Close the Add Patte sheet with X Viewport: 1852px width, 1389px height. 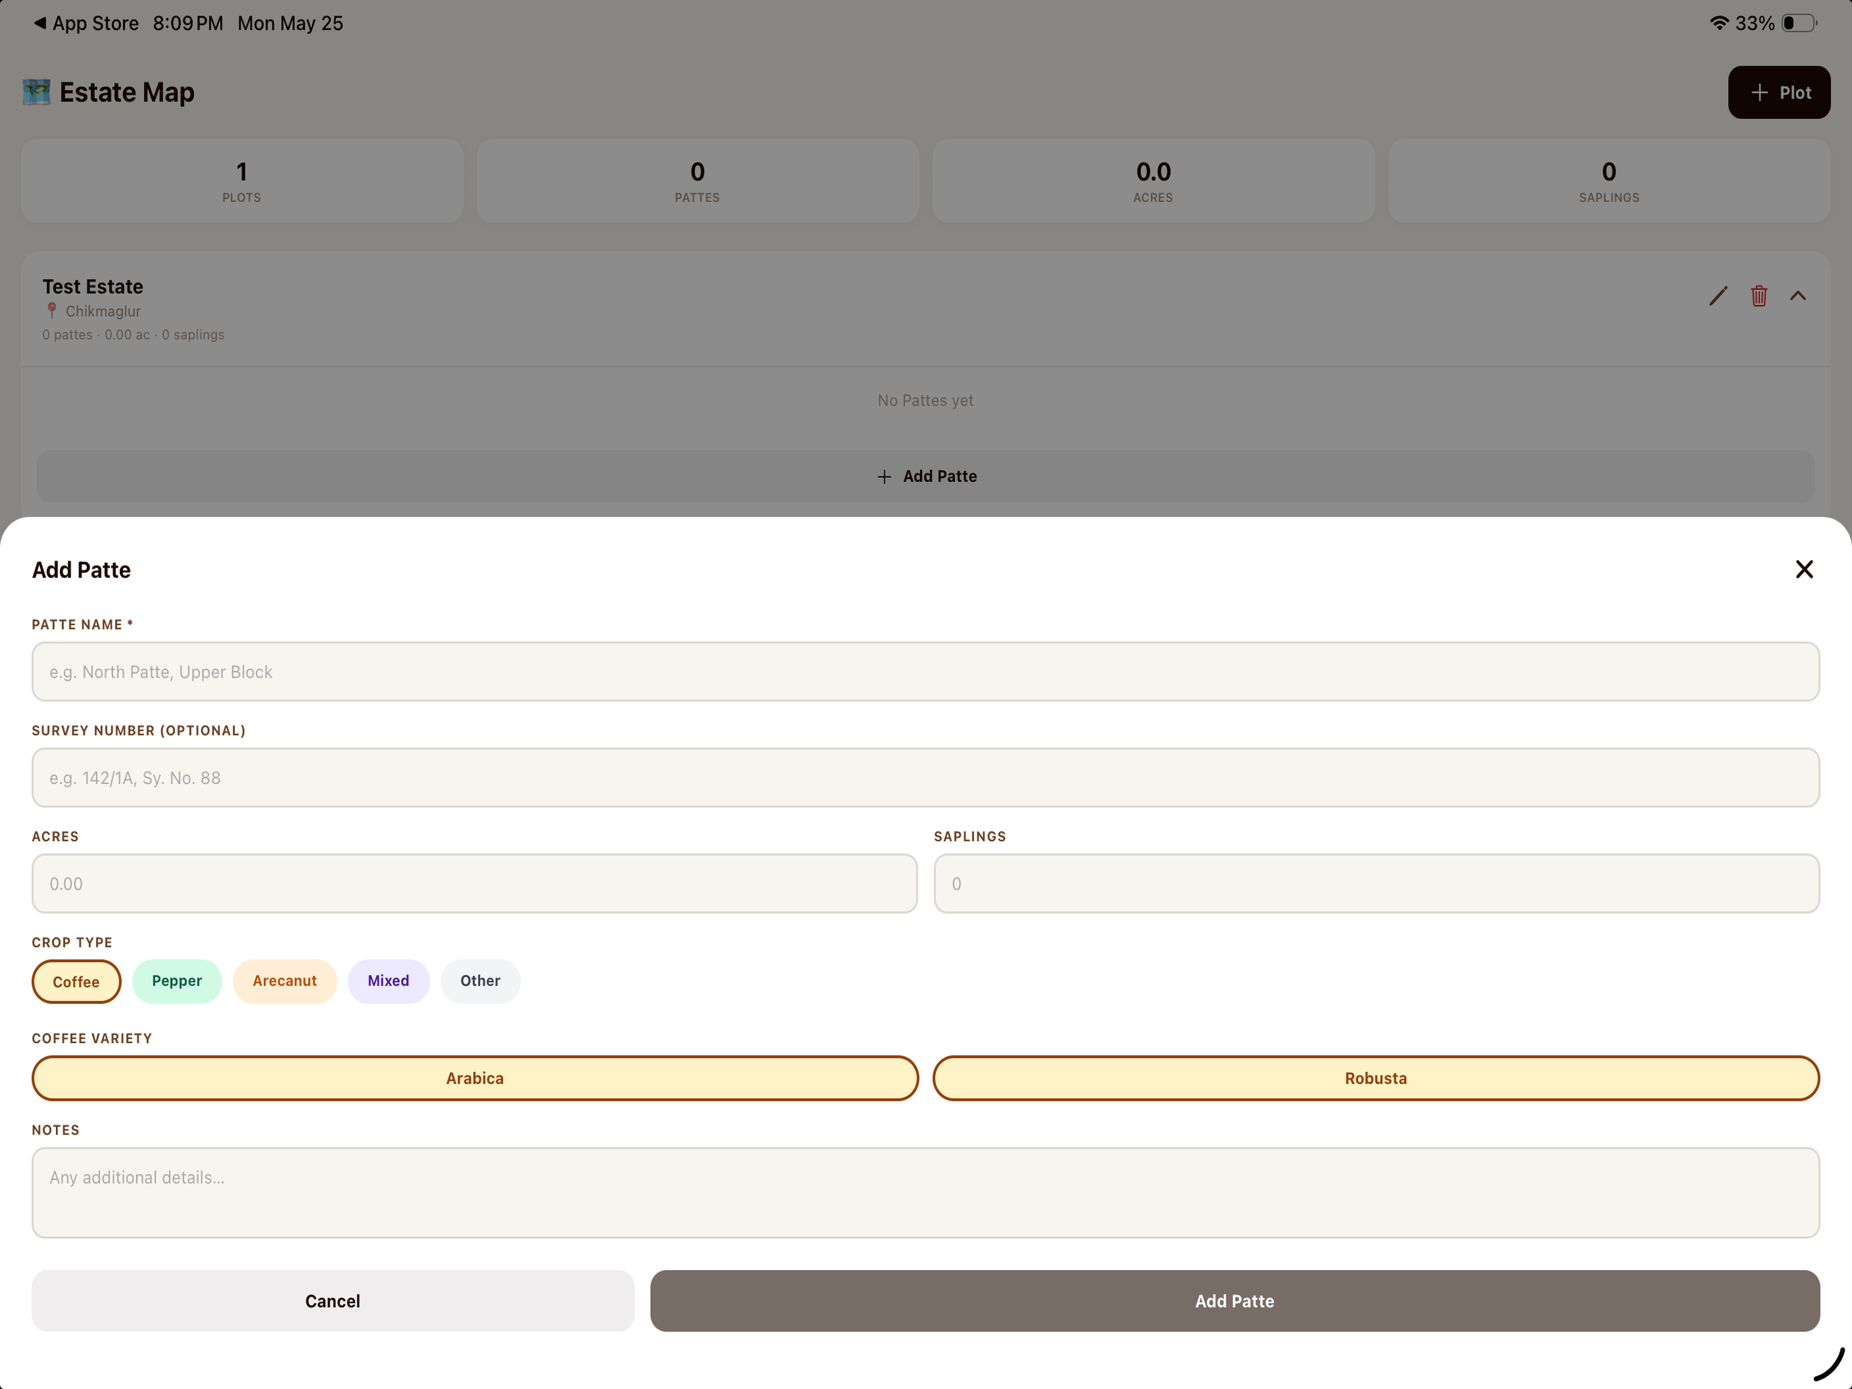point(1804,569)
